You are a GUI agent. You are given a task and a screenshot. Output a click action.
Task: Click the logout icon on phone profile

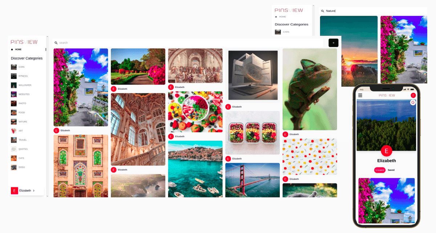(413, 103)
